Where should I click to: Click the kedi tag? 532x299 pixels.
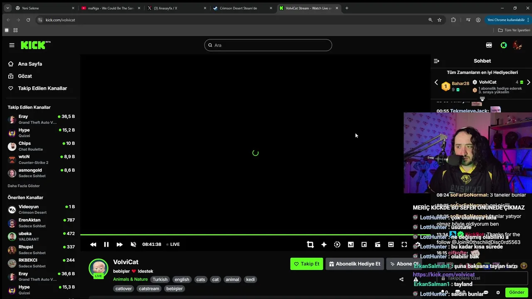click(x=250, y=279)
